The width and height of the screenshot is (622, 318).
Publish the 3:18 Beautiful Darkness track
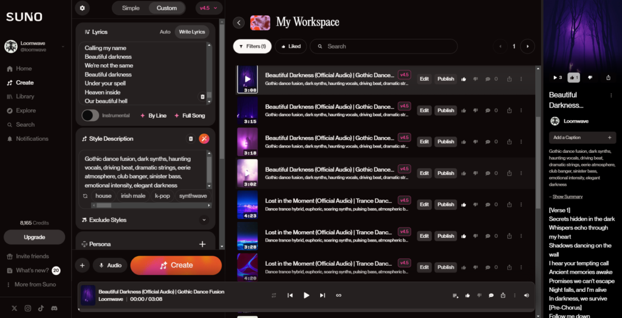(445, 141)
